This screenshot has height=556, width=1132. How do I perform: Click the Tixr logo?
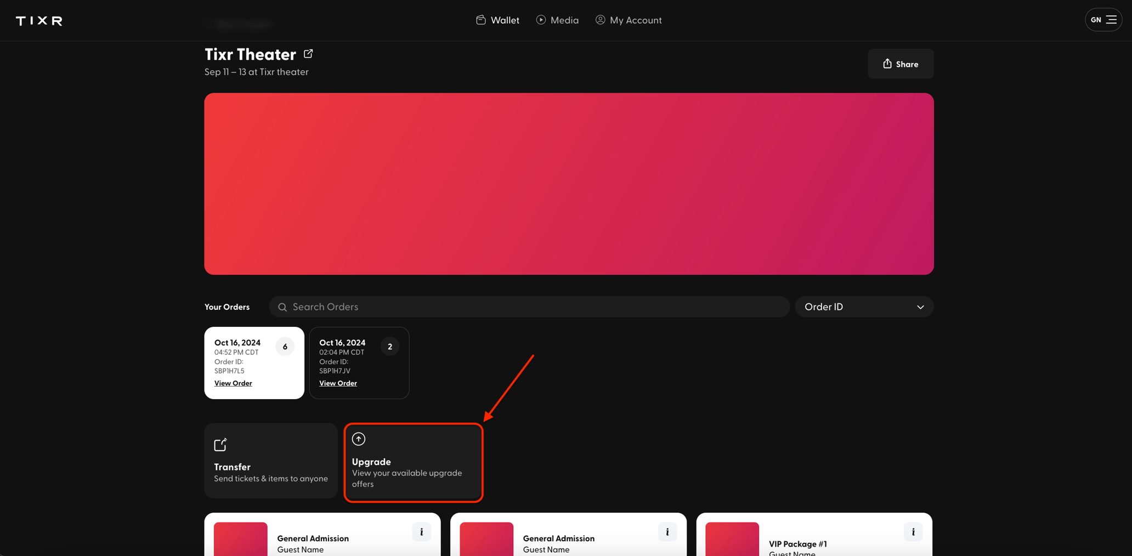click(x=39, y=21)
